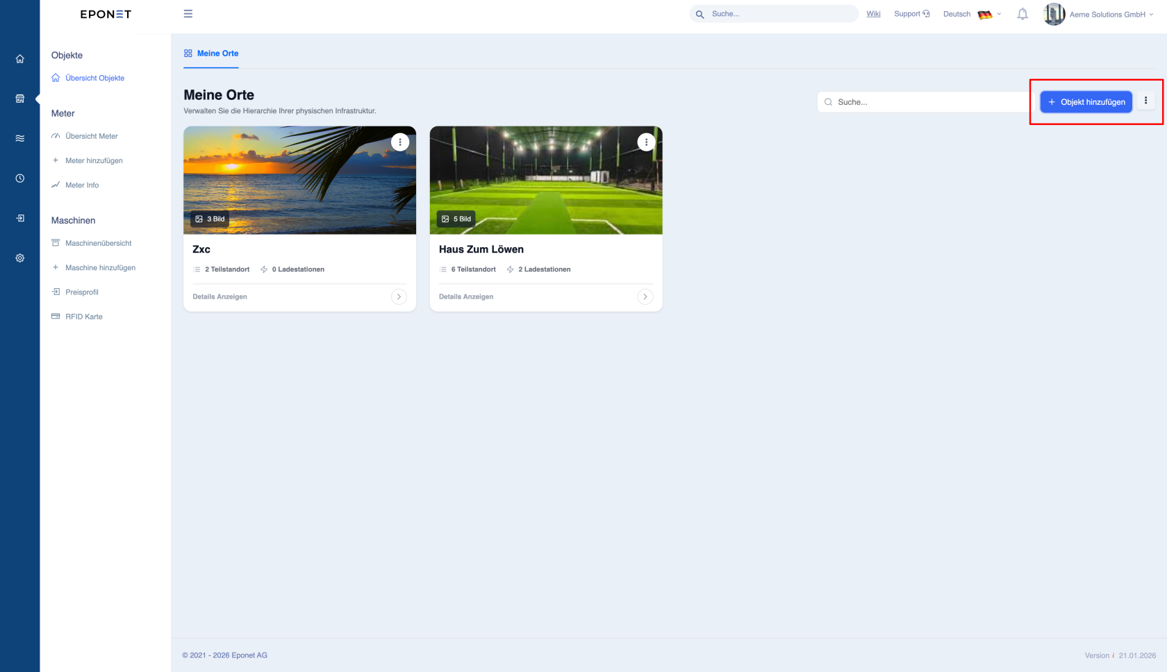The width and height of the screenshot is (1167, 672).
Task: Open the Haus Zum Löwen field thumbnail
Action: coord(546,180)
